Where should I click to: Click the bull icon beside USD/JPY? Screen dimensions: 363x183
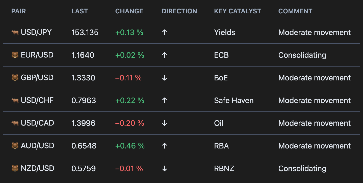[15, 33]
